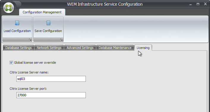Expand the Save Configuration group launcher arrow
The width and height of the screenshot is (210, 112).
point(61,40)
